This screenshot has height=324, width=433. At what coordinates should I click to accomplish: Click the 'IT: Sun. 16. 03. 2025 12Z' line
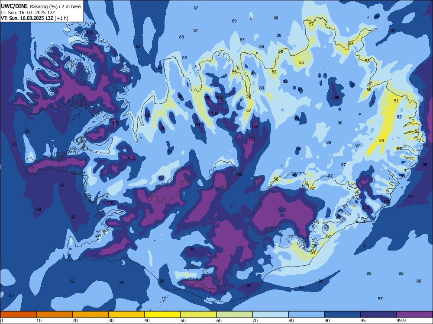click(x=28, y=13)
